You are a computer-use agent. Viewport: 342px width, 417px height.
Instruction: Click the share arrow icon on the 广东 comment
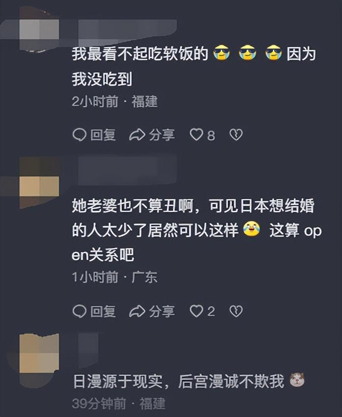(137, 311)
